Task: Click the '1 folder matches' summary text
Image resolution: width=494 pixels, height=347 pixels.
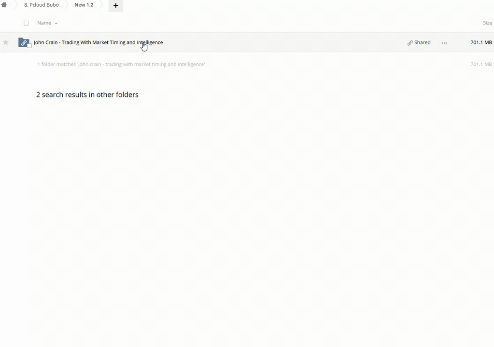Action: click(121, 64)
